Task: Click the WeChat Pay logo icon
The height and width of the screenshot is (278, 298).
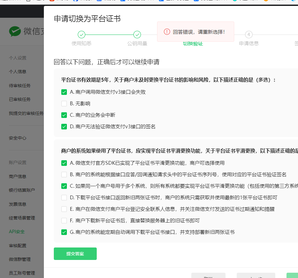Action: pos(15,31)
